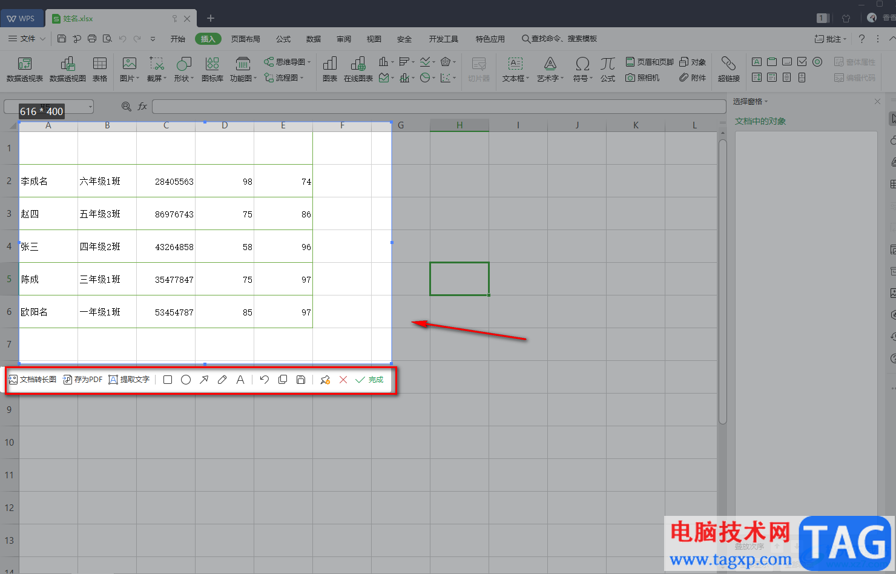Insert a 表格 table

point(100,69)
